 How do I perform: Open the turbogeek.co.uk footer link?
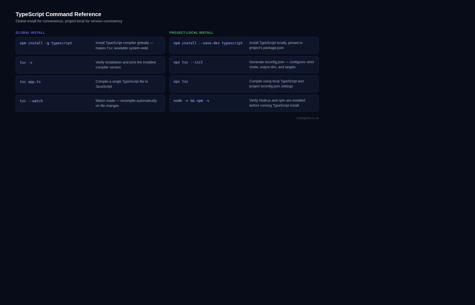(308, 118)
